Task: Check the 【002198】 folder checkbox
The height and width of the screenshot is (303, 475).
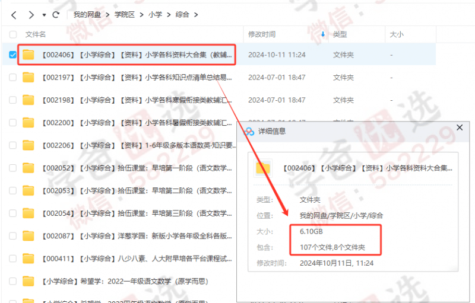Action: click(12, 100)
